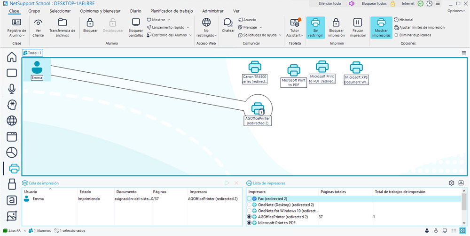Click the Bloquear padlock in Alumno group
Image resolution: width=470 pixels, height=236 pixels.
tap(90, 23)
